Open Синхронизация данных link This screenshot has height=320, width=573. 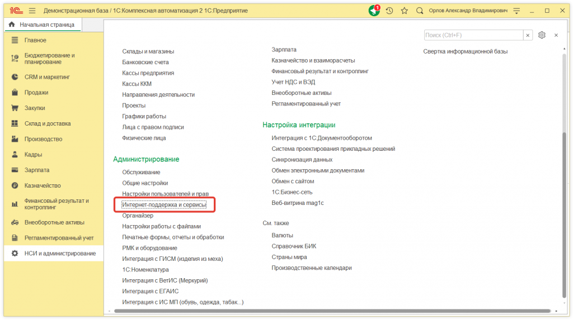pyautogui.click(x=302, y=160)
